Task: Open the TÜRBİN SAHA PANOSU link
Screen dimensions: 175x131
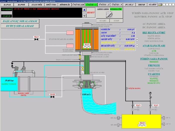Action: [154, 59]
